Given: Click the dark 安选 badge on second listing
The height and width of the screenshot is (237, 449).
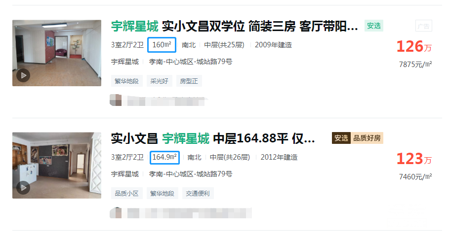Looking at the screenshot, I should point(341,138).
